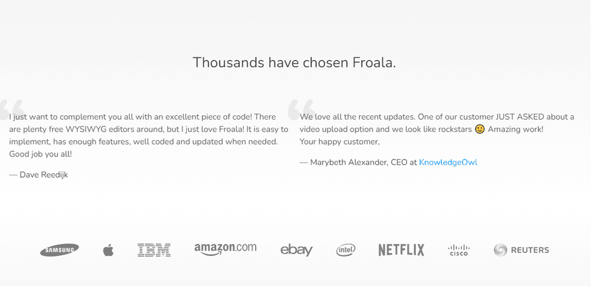The width and height of the screenshot is (592, 286).
Task: Select the IBM logo
Action: click(154, 250)
